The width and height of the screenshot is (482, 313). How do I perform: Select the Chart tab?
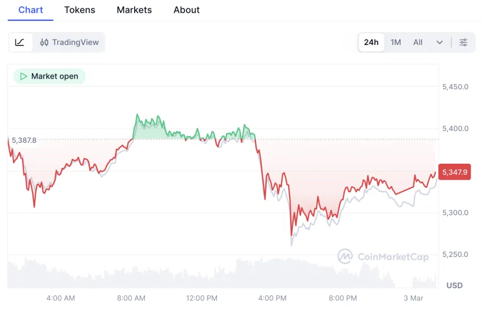click(x=30, y=10)
